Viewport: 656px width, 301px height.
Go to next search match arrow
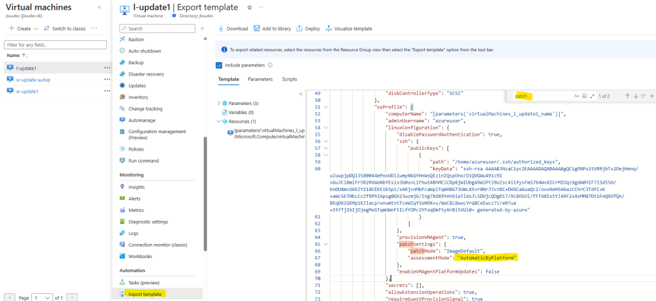coord(635,96)
